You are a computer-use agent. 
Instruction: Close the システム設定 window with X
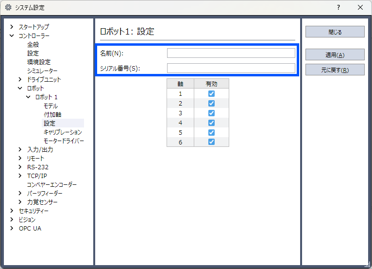click(x=360, y=8)
